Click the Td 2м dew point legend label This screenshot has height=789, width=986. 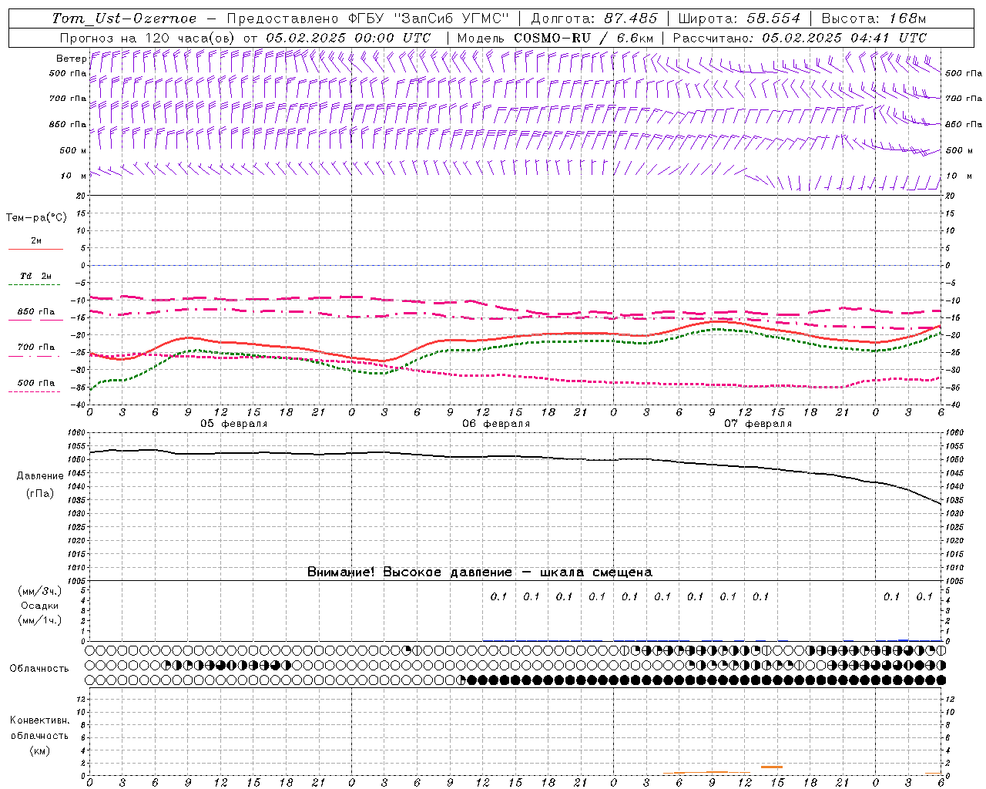click(x=36, y=276)
